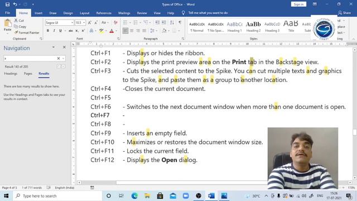Click the Sign in button
357x201 pixels.
[298, 4]
